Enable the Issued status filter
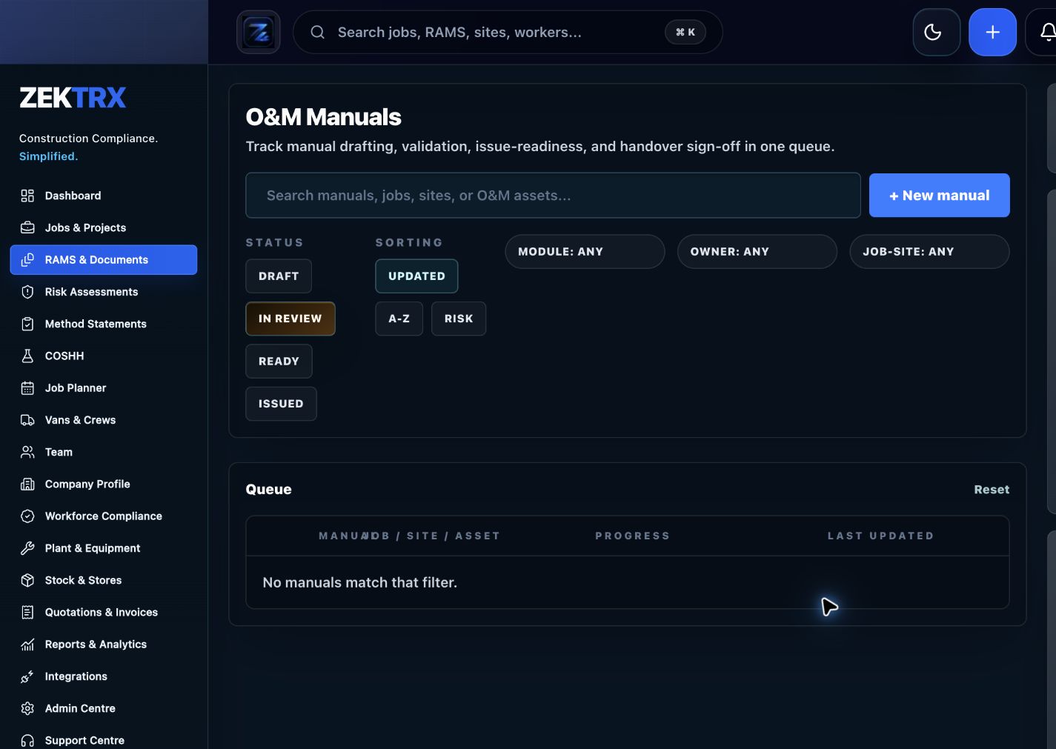This screenshot has width=1056, height=749. pos(281,404)
